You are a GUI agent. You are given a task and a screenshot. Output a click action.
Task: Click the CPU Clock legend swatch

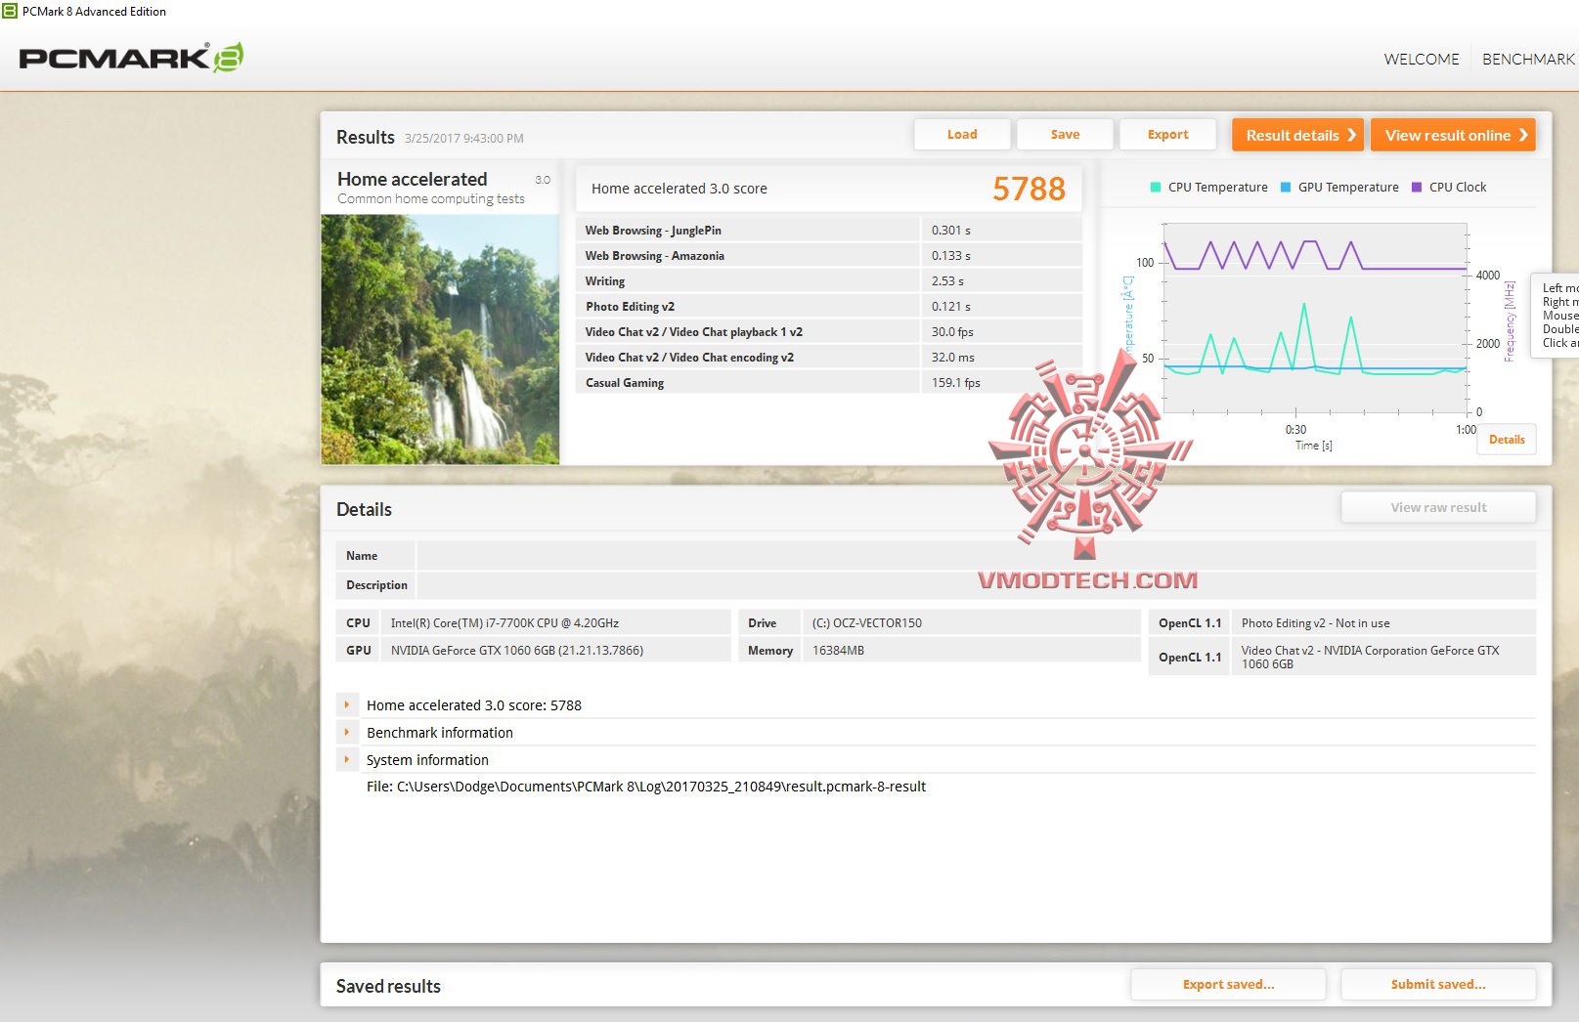pyautogui.click(x=1417, y=188)
